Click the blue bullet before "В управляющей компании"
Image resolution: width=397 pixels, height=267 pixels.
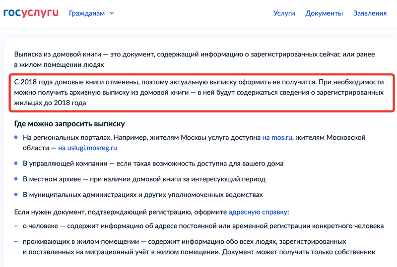[x=16, y=163]
